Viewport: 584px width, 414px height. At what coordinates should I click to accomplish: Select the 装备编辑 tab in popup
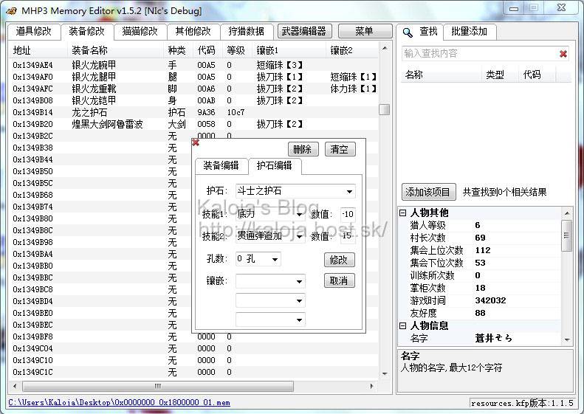[x=221, y=165]
